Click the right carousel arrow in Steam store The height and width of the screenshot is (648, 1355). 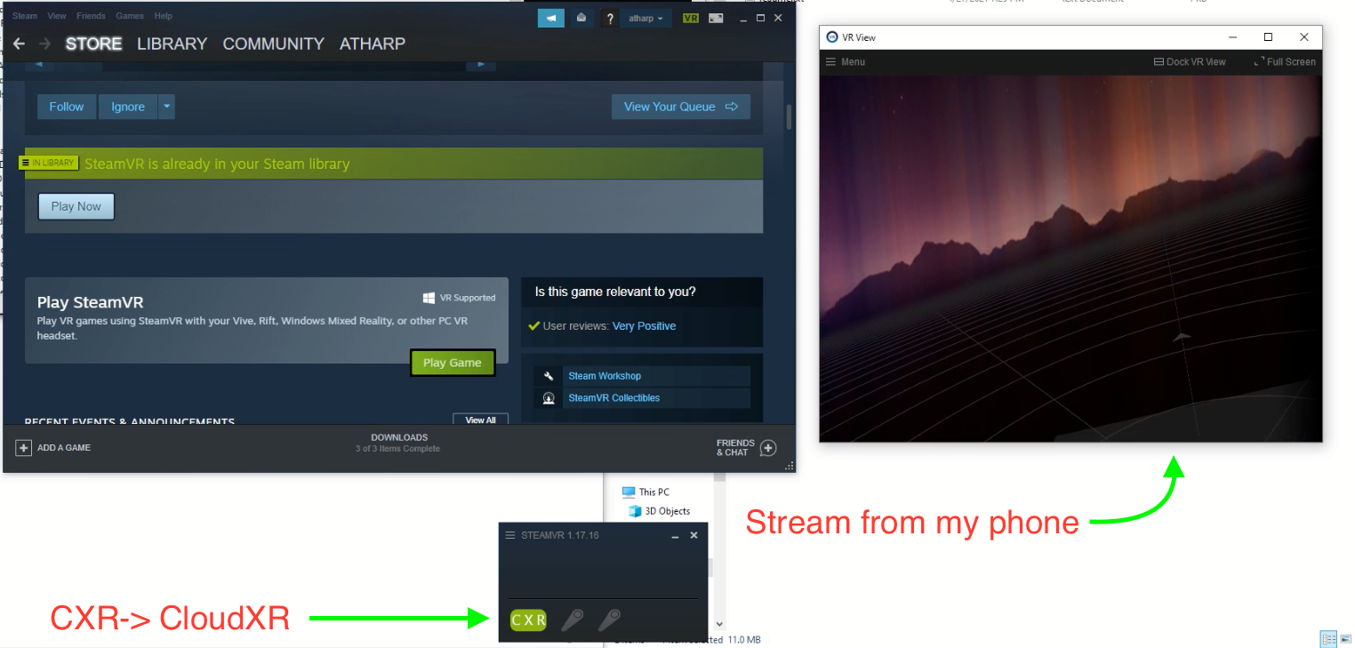tap(481, 64)
